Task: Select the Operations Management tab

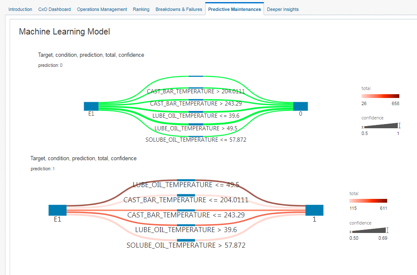Action: (x=102, y=9)
